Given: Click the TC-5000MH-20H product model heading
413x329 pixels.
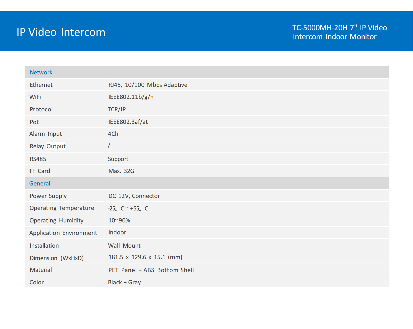Looking at the screenshot, I should [339, 32].
